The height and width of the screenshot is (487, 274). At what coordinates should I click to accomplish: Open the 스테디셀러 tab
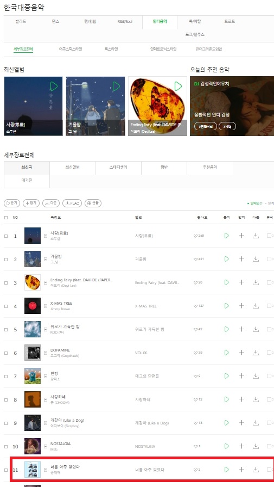pos(118,167)
